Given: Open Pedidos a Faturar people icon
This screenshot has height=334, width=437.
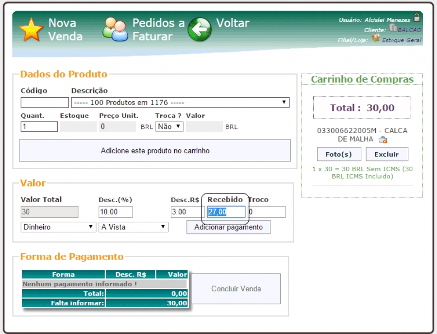Looking at the screenshot, I should (115, 29).
